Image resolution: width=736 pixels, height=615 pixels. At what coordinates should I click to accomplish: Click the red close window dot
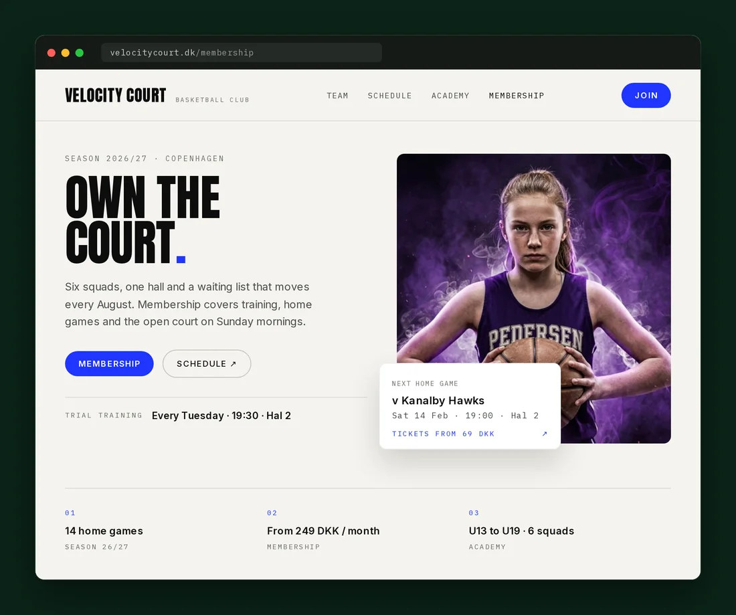click(52, 53)
